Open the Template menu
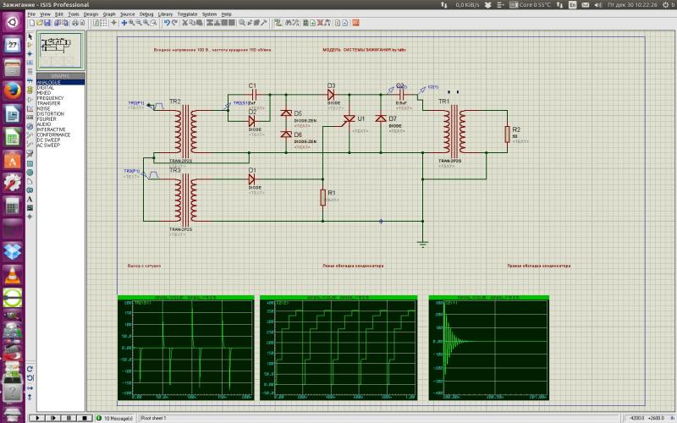Viewport: 677px width, 423px height. (187, 14)
